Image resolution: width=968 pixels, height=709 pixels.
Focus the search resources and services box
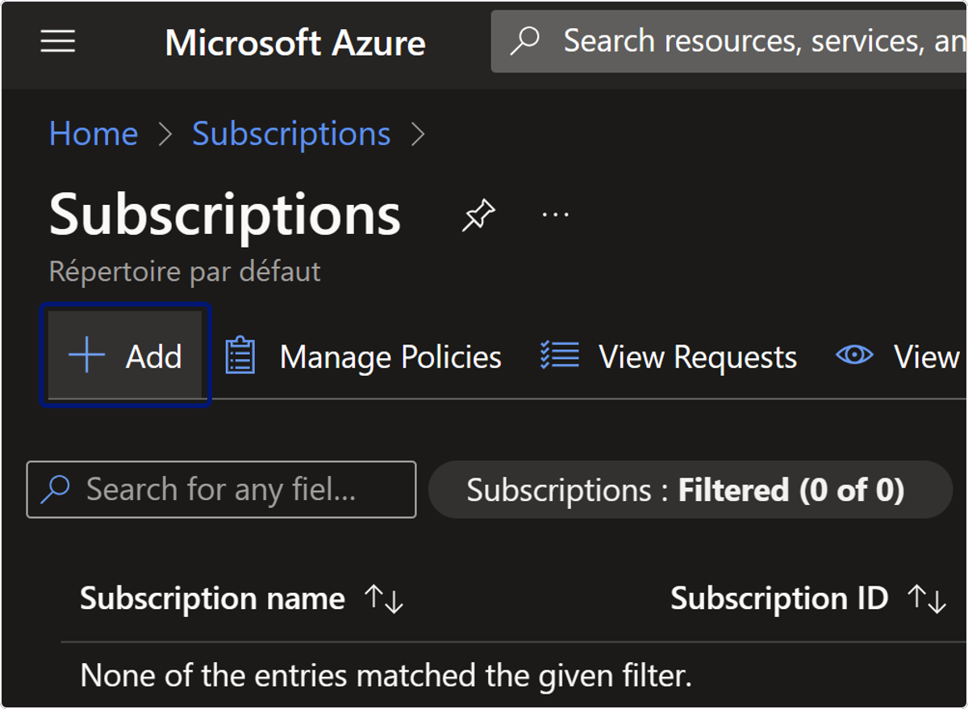(x=729, y=41)
